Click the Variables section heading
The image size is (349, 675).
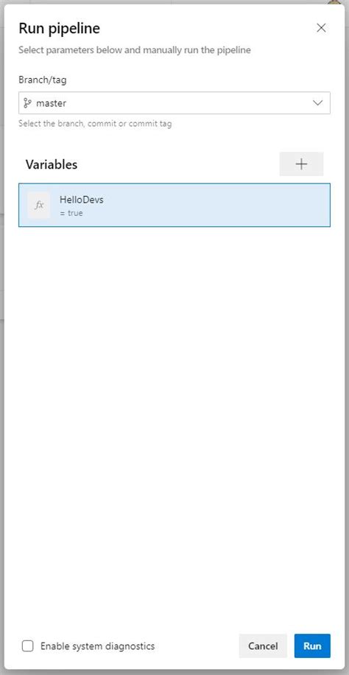coord(52,164)
